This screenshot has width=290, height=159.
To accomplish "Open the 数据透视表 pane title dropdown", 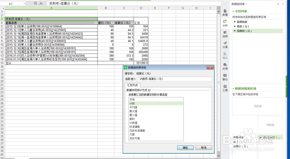I will (x=246, y=4).
